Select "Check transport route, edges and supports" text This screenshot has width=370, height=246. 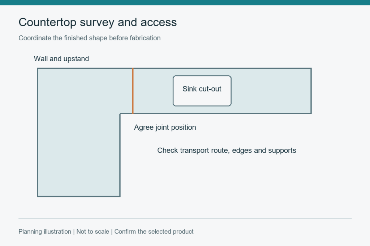click(227, 151)
